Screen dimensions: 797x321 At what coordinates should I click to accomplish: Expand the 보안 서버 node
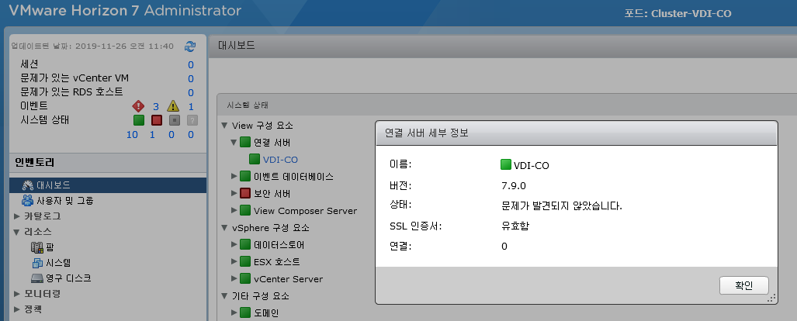click(x=234, y=194)
